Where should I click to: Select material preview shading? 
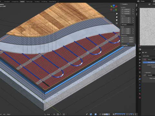point(107,114)
